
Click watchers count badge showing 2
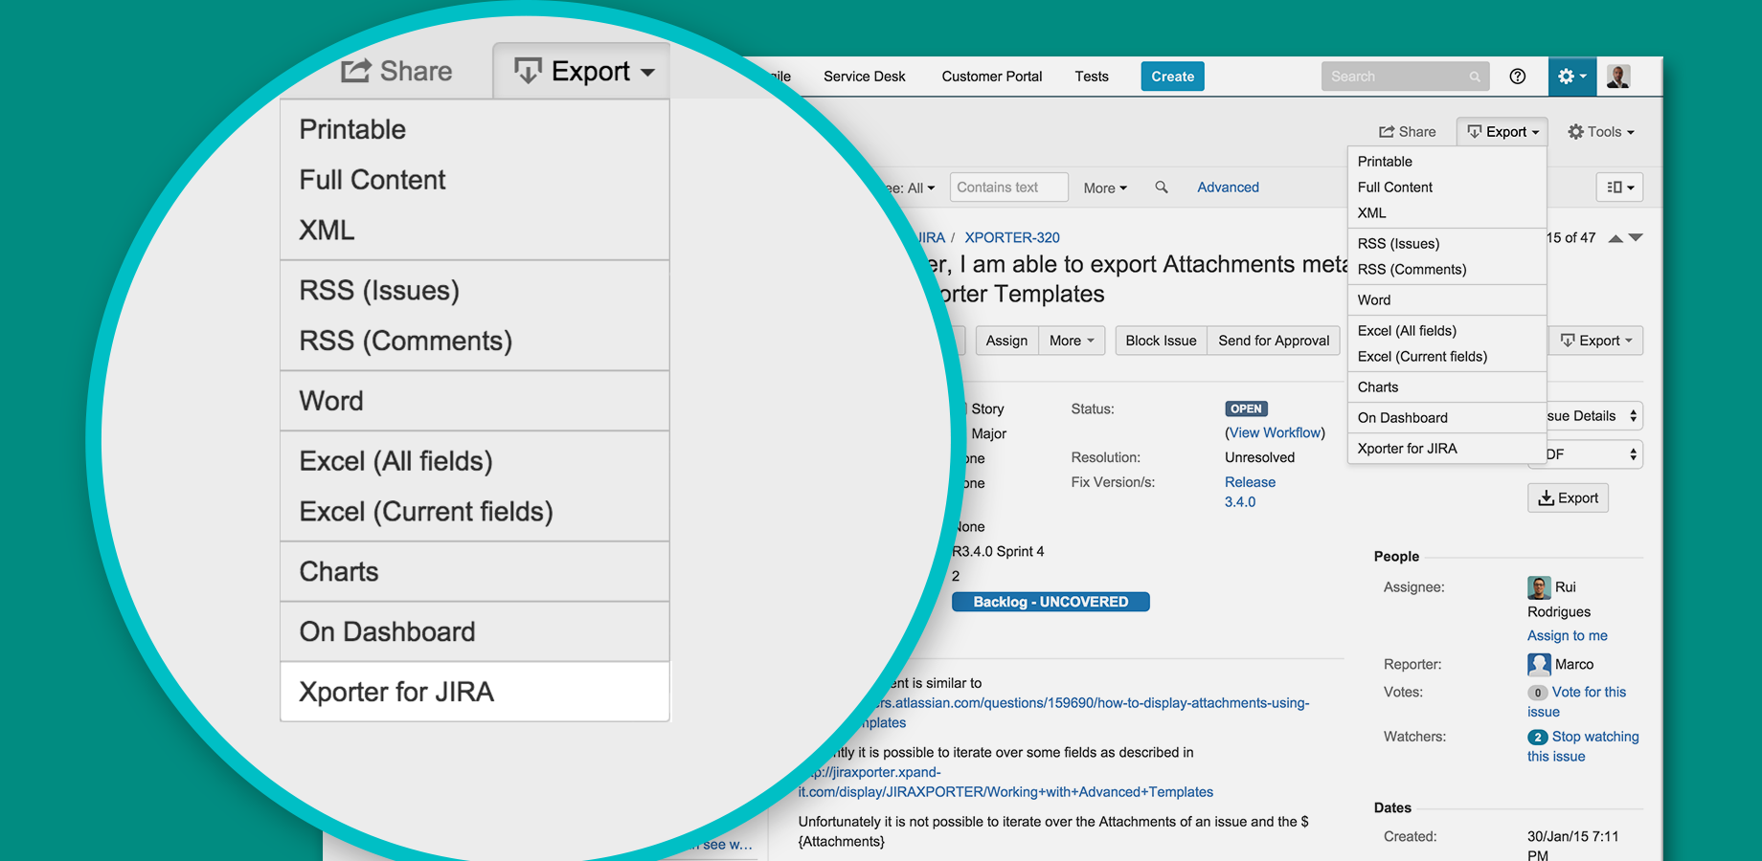[1537, 737]
